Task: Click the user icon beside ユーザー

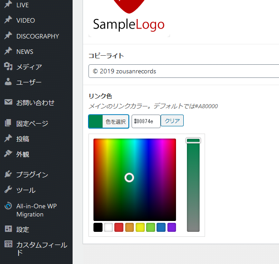Action: [8, 82]
